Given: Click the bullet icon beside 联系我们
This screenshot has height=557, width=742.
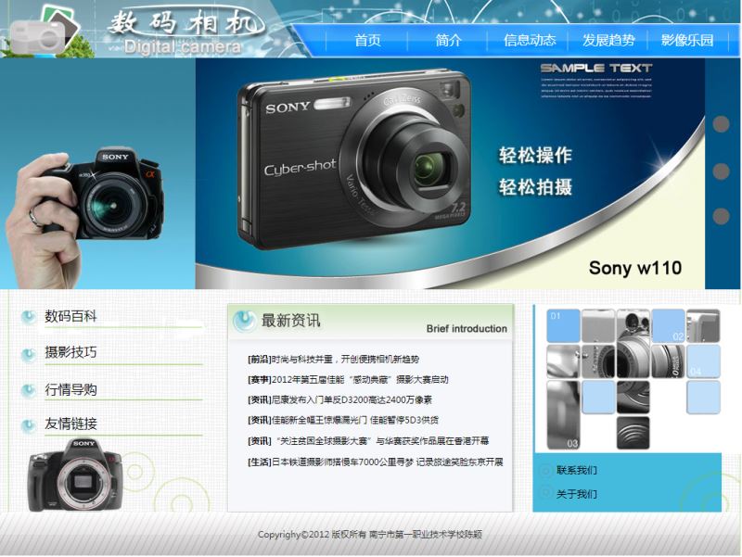Looking at the screenshot, I should coord(545,470).
